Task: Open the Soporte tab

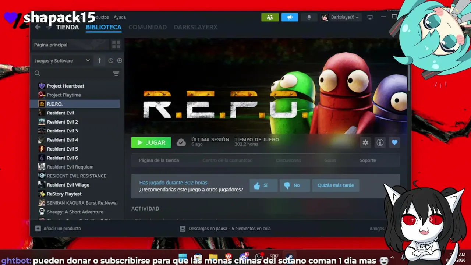Action: click(x=368, y=160)
